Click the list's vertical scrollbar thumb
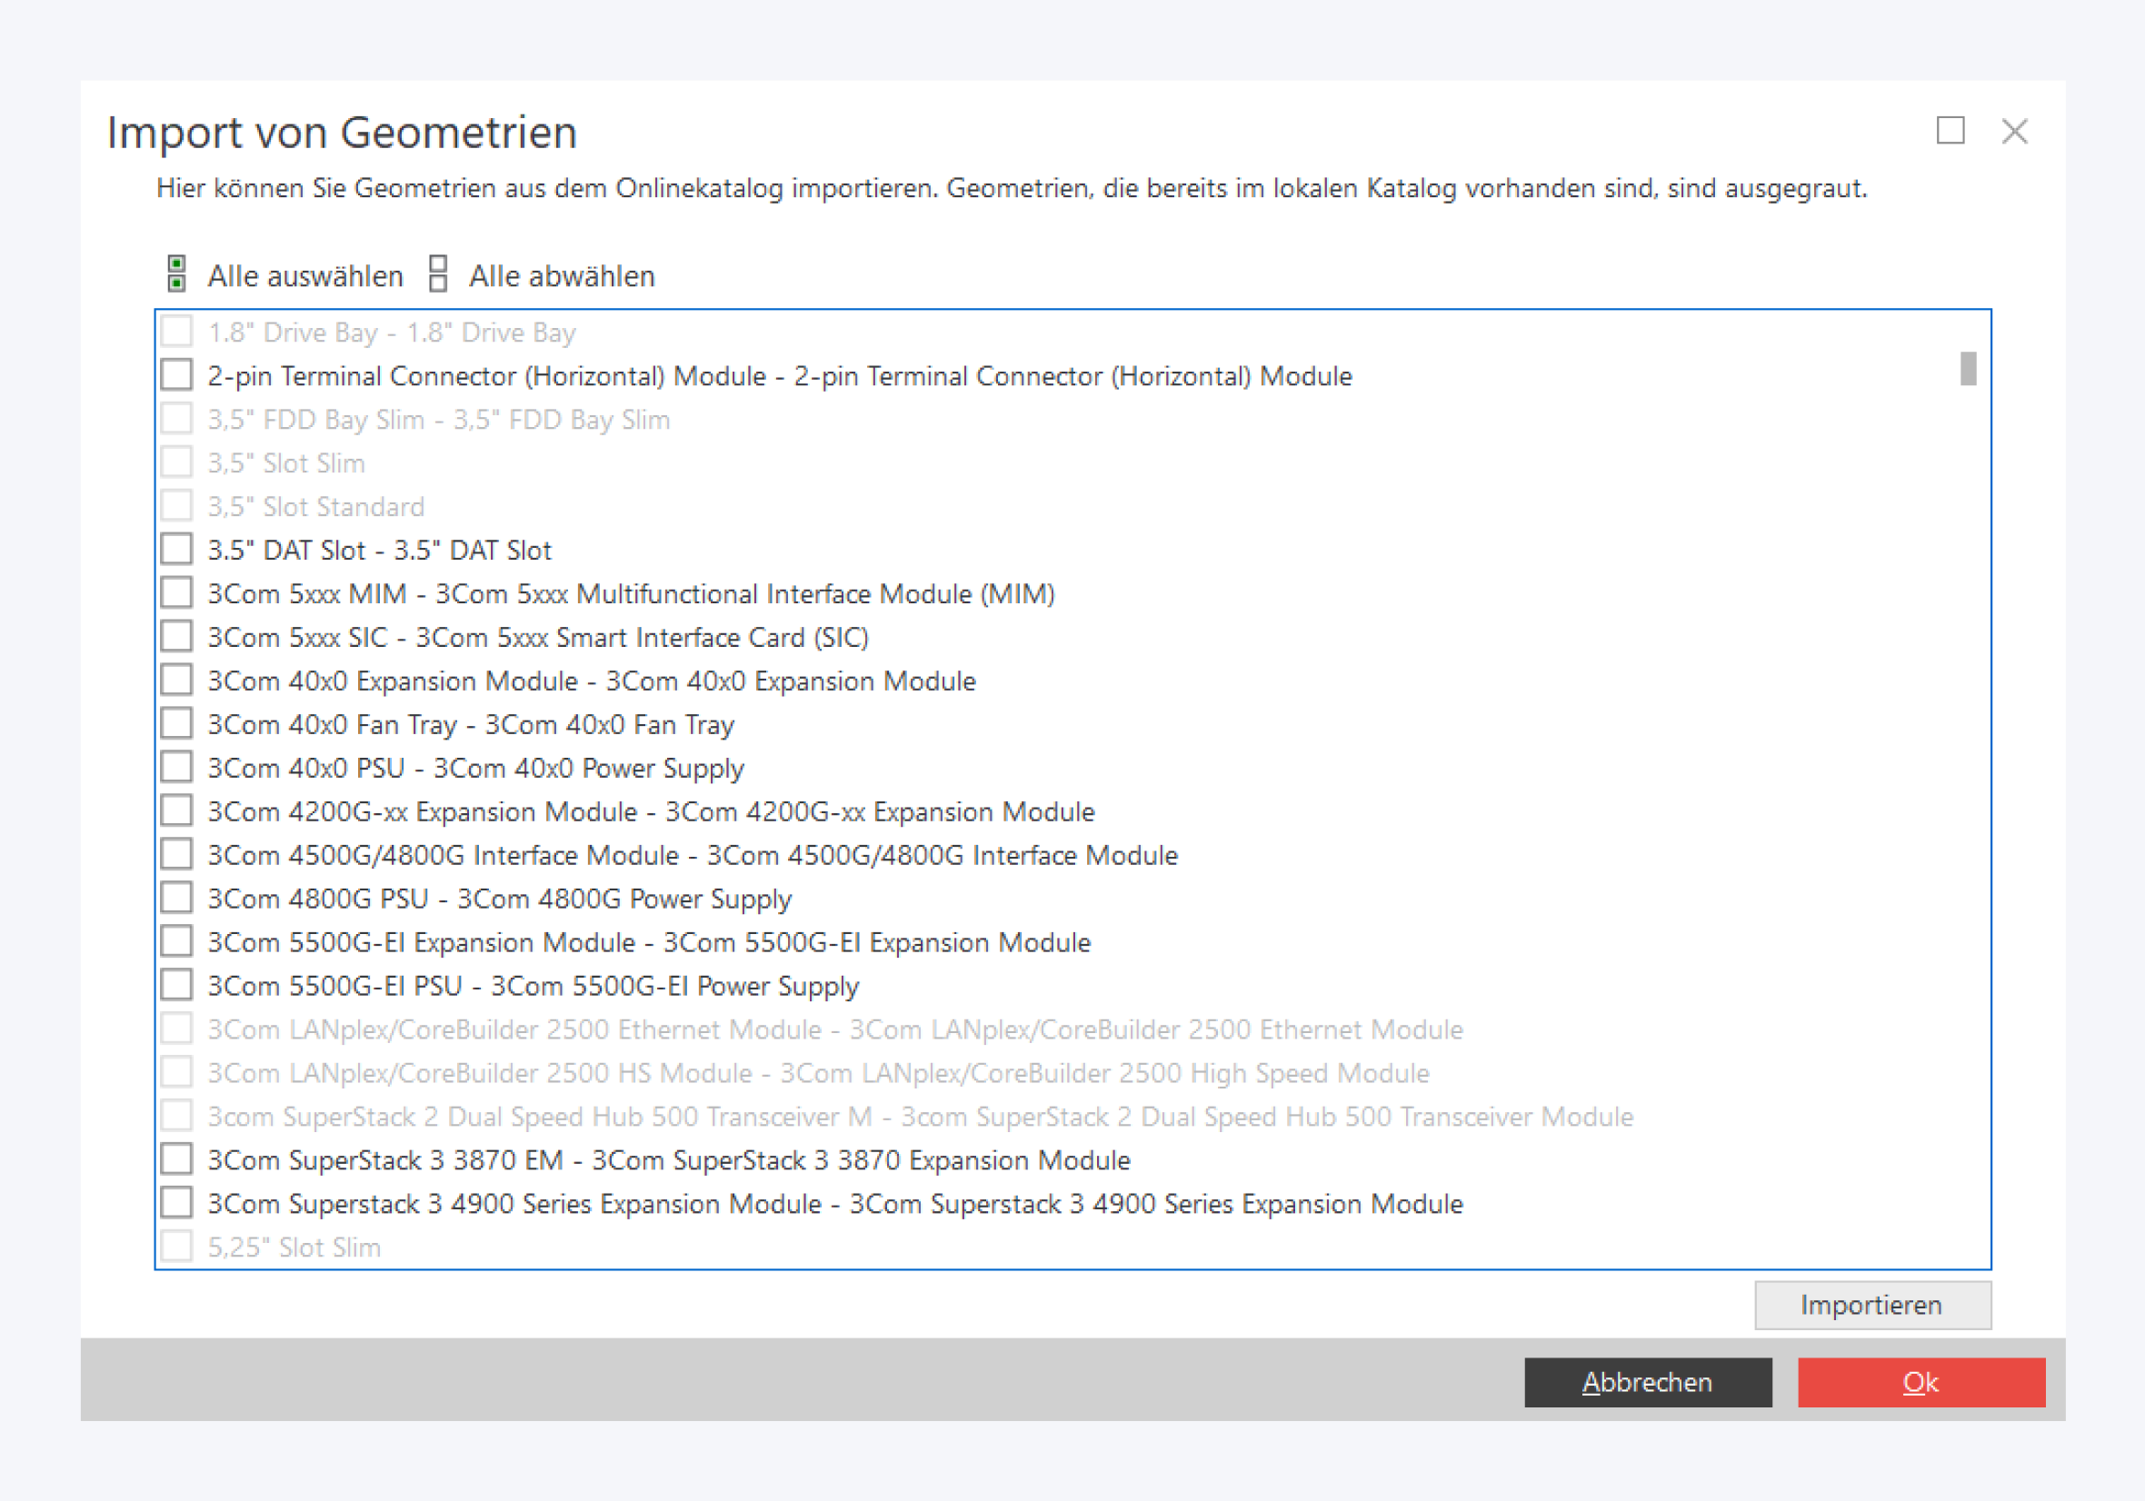 click(1968, 368)
